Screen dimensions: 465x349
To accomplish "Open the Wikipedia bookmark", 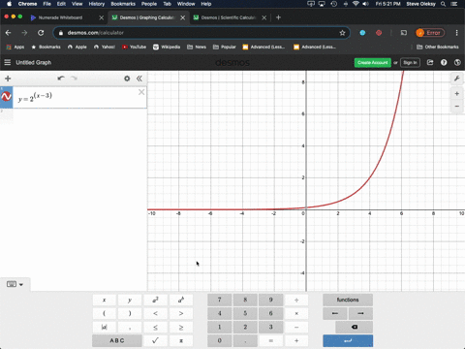I will click(x=167, y=47).
